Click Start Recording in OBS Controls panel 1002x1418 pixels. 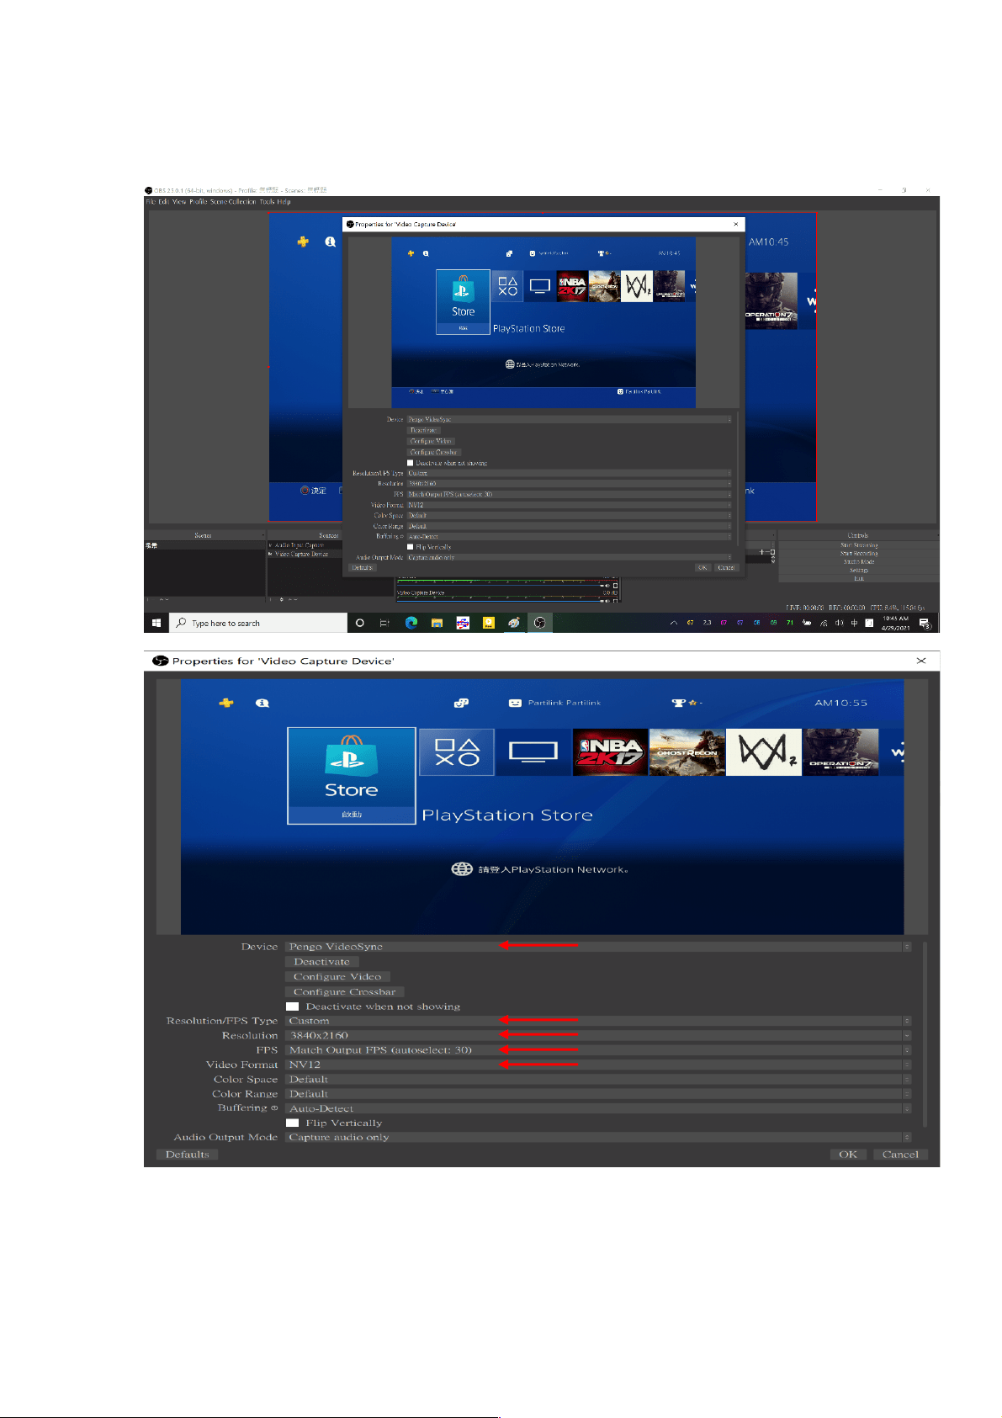click(858, 554)
